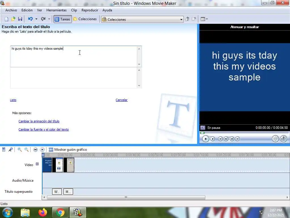This screenshot has width=290, height=218.
Task: Open the Ayuda menu
Action: click(107, 11)
